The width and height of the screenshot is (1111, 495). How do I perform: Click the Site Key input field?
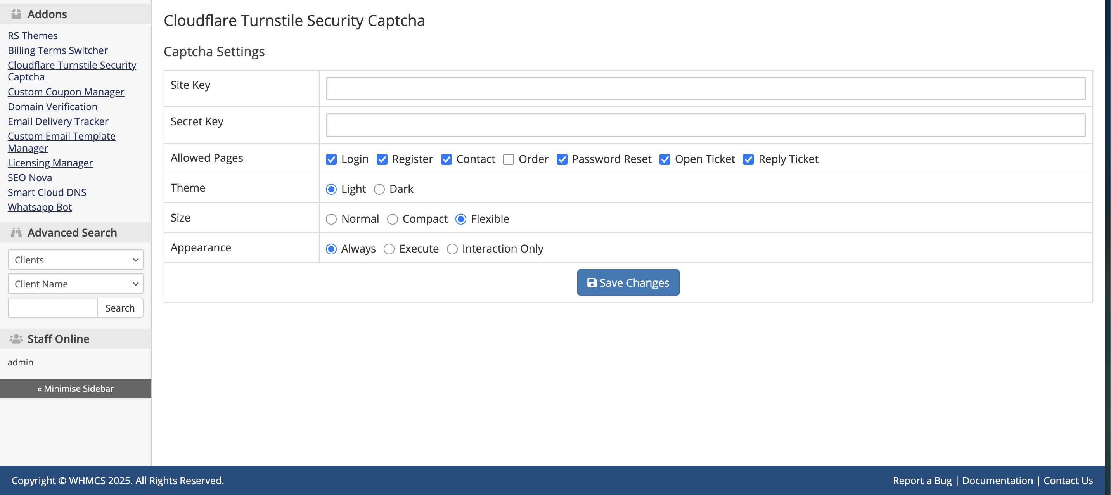tap(705, 88)
